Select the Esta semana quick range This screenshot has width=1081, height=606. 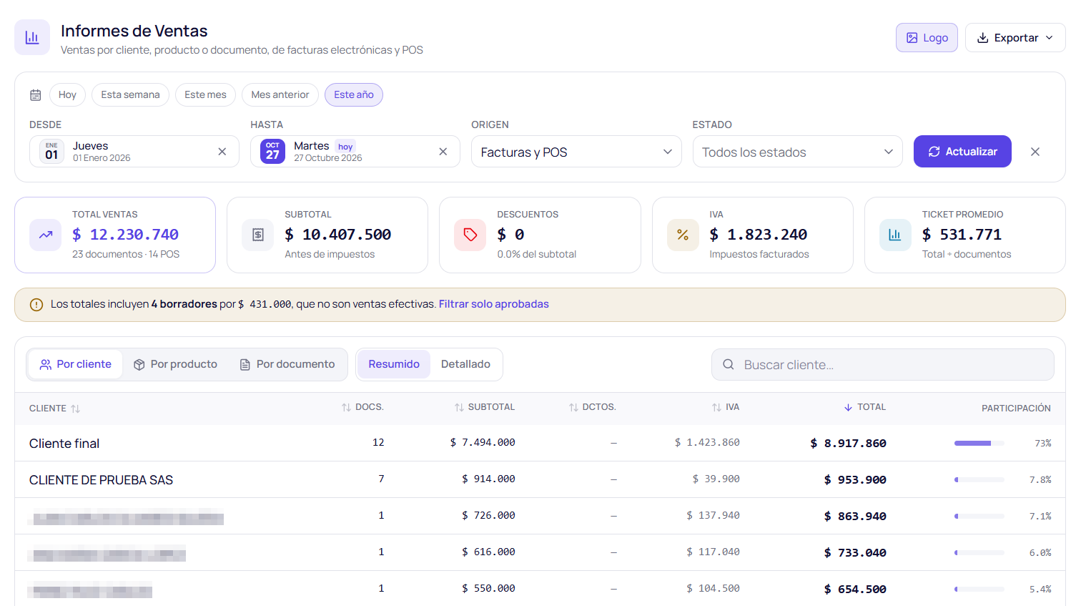click(130, 95)
